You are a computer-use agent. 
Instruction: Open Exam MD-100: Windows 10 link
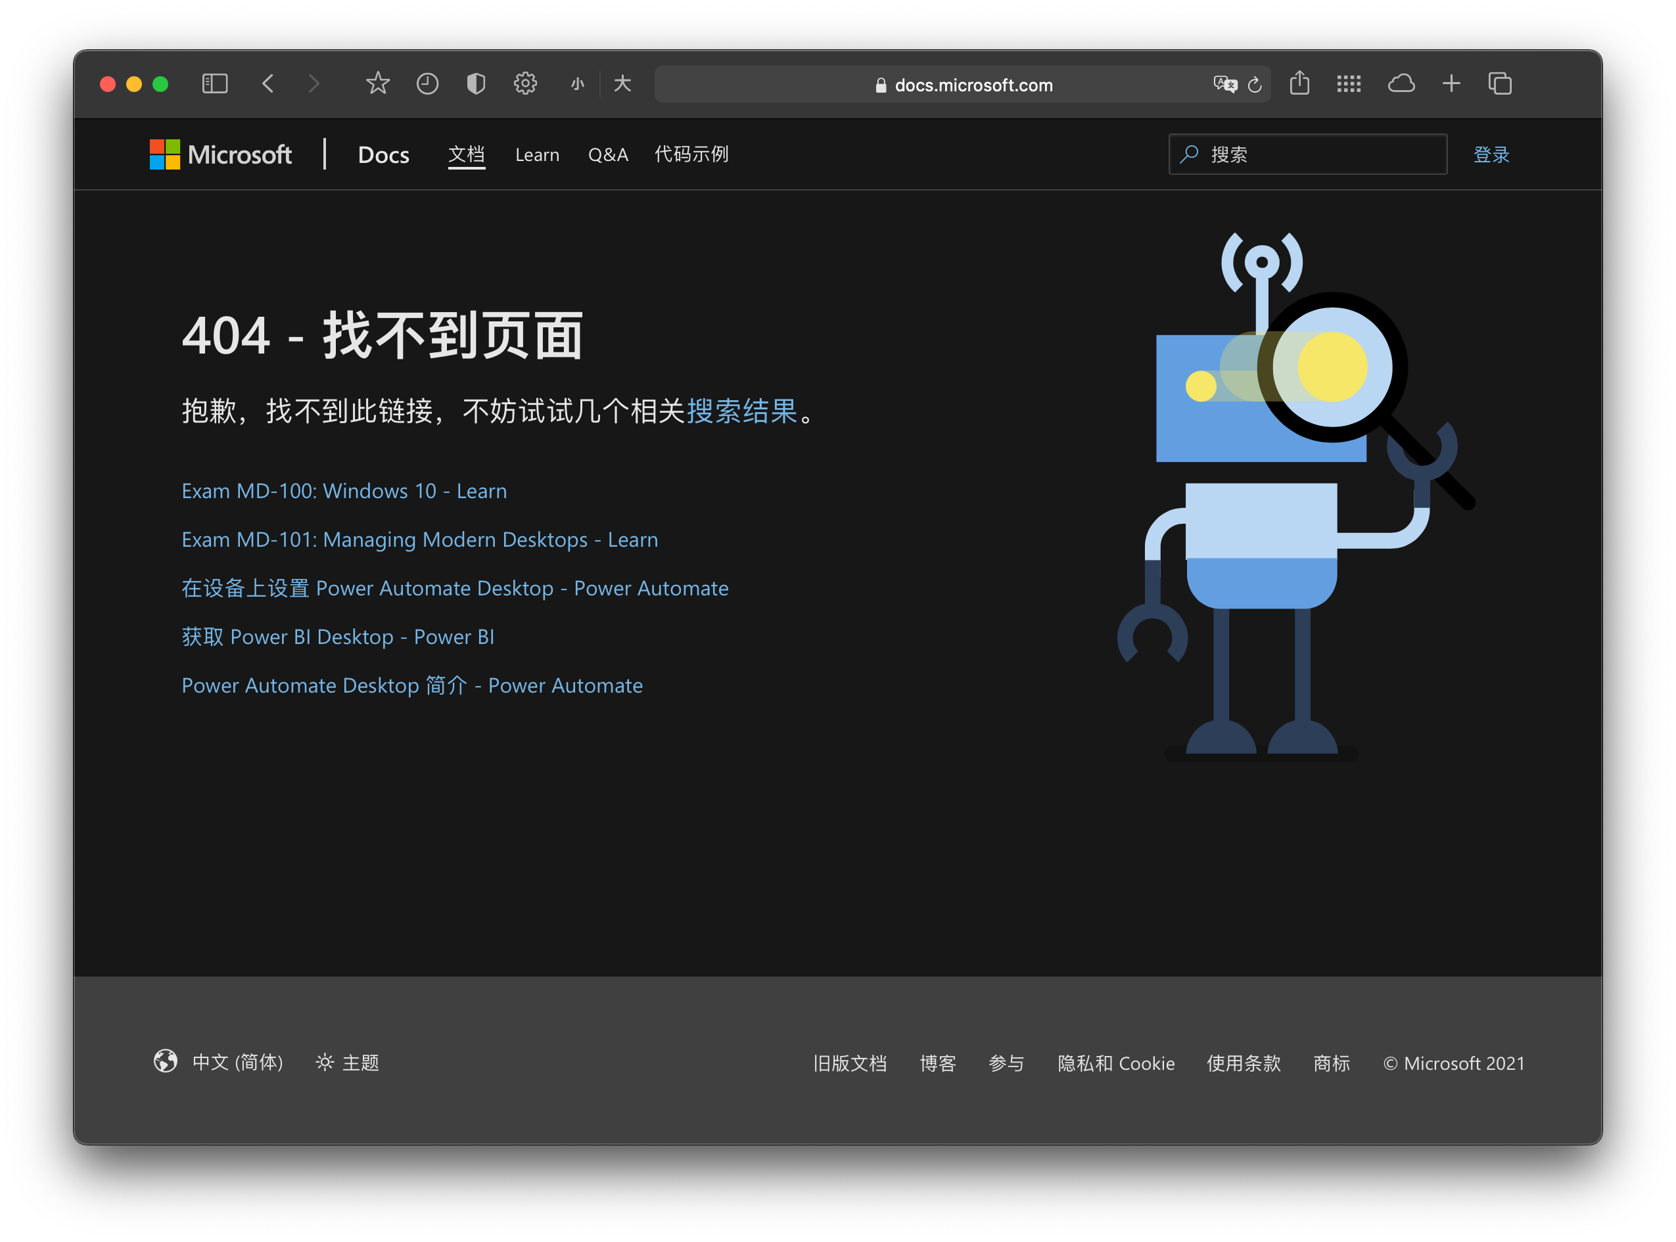[344, 491]
